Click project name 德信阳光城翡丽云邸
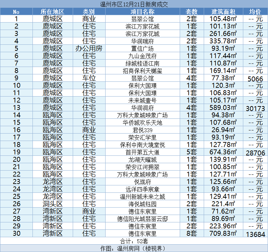Image resolution: width=268 pixels, height=252 pixels. click(142, 219)
